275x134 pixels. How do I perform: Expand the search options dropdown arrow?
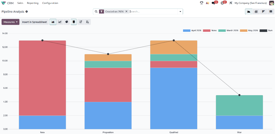[180, 11]
